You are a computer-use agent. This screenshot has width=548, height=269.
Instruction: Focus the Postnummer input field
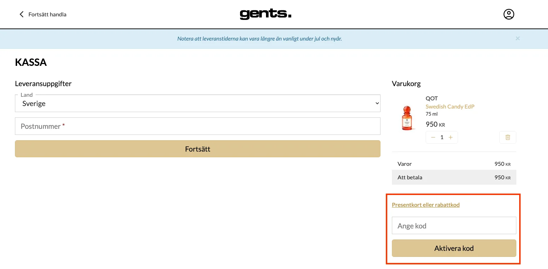197,126
